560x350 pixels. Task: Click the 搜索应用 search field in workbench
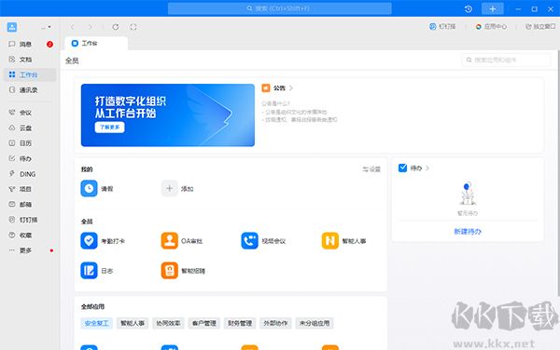[x=507, y=60]
